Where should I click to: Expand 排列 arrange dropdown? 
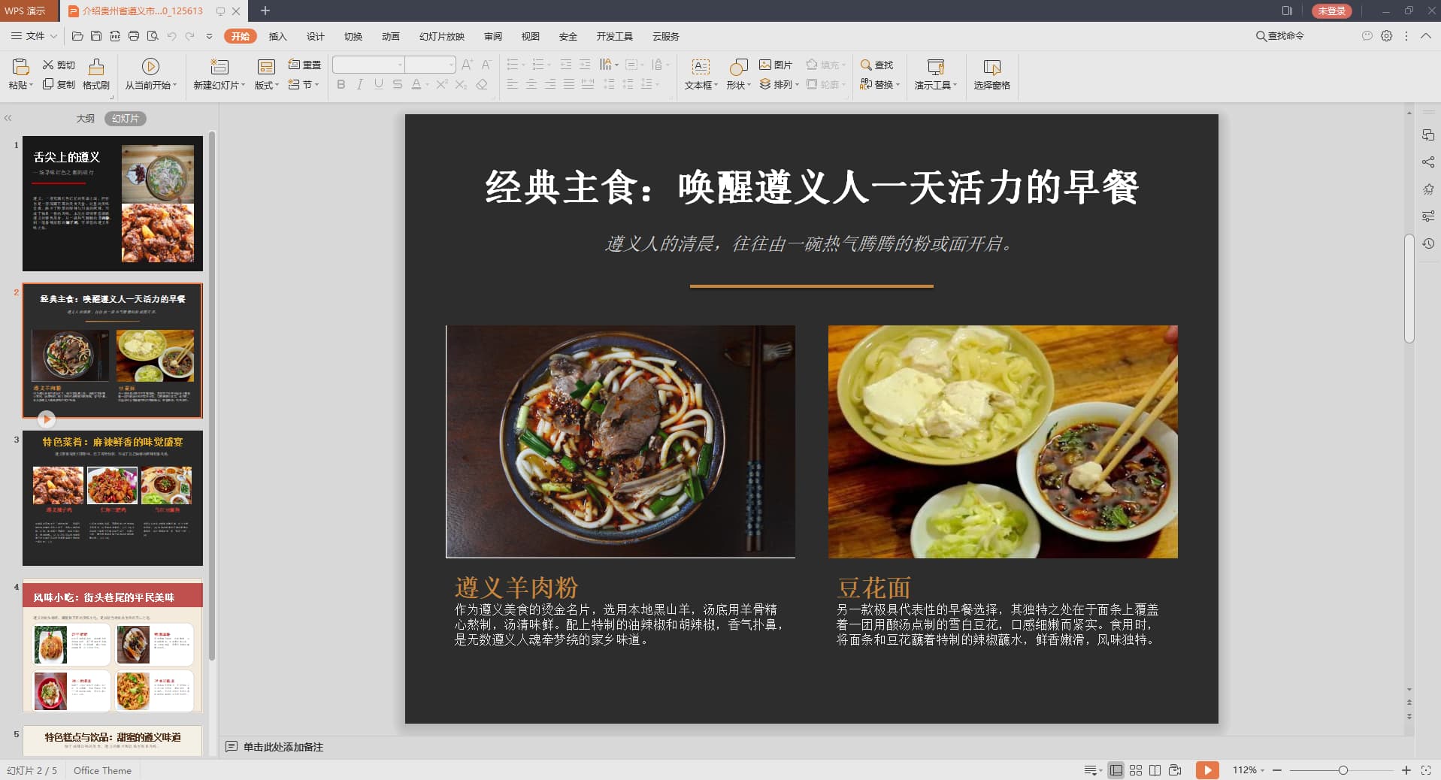[780, 85]
